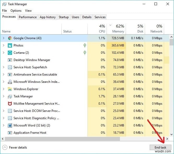Sort by the CPU column header
Screen dimensions: 174x154
click(x=97, y=29)
